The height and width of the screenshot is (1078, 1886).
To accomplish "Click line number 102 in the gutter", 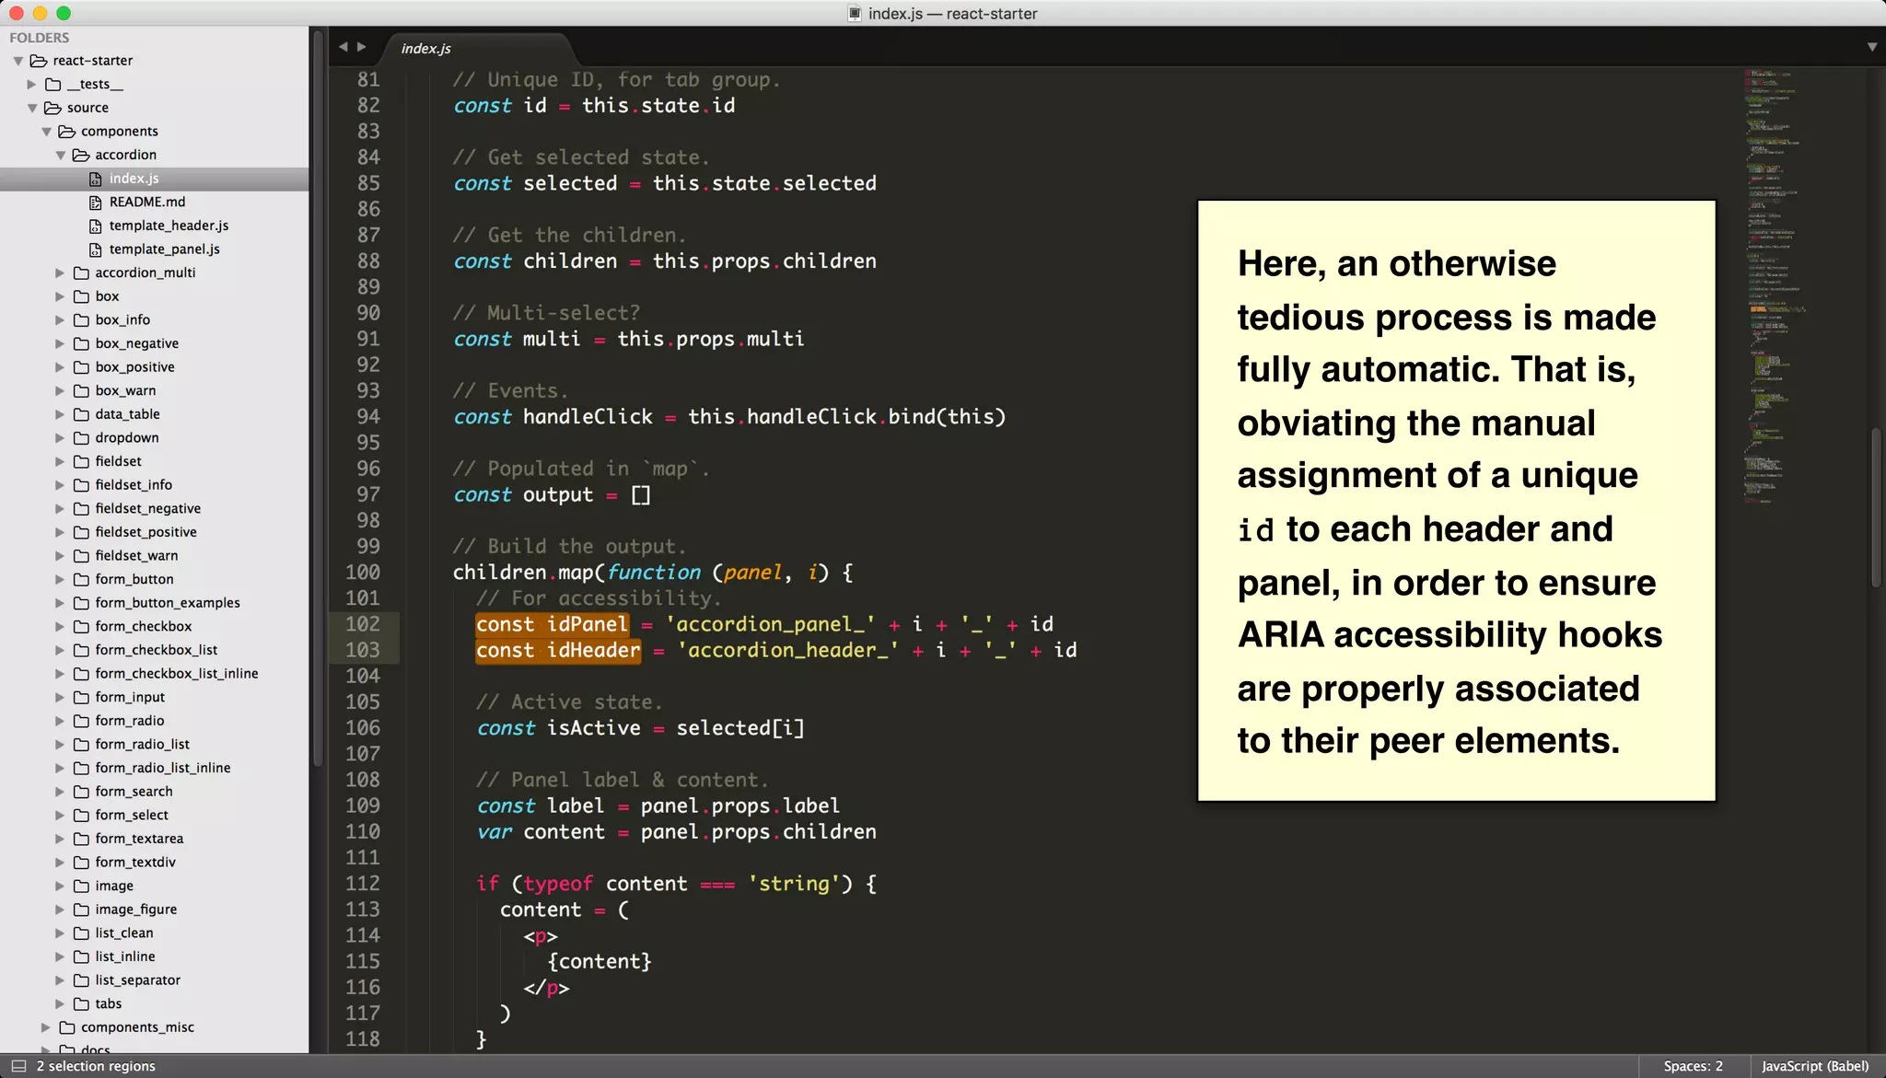I will tap(363, 624).
